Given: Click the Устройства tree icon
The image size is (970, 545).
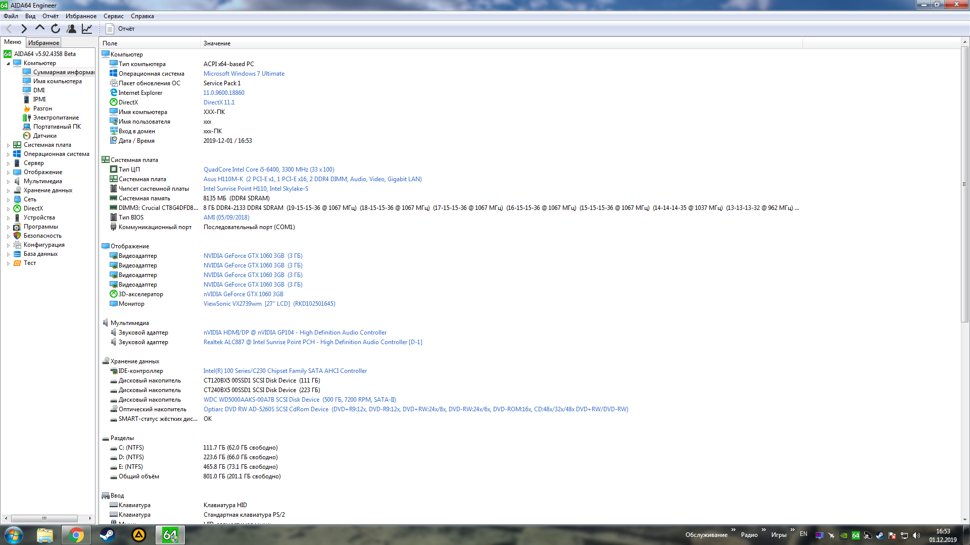Looking at the screenshot, I should click(17, 217).
